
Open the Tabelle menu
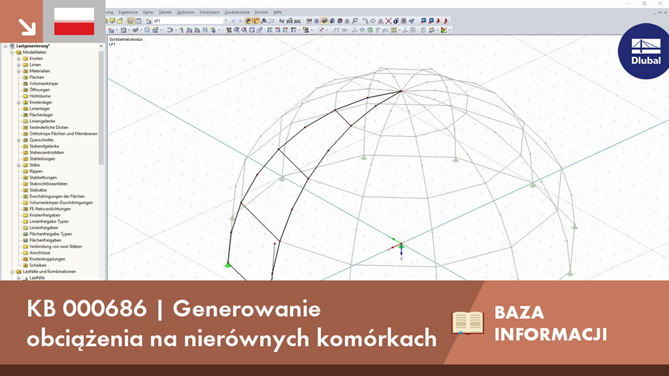(x=165, y=12)
